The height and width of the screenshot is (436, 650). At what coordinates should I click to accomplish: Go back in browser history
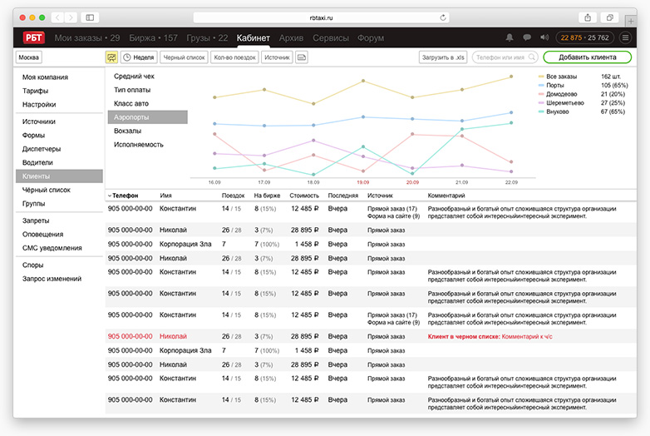tap(57, 17)
